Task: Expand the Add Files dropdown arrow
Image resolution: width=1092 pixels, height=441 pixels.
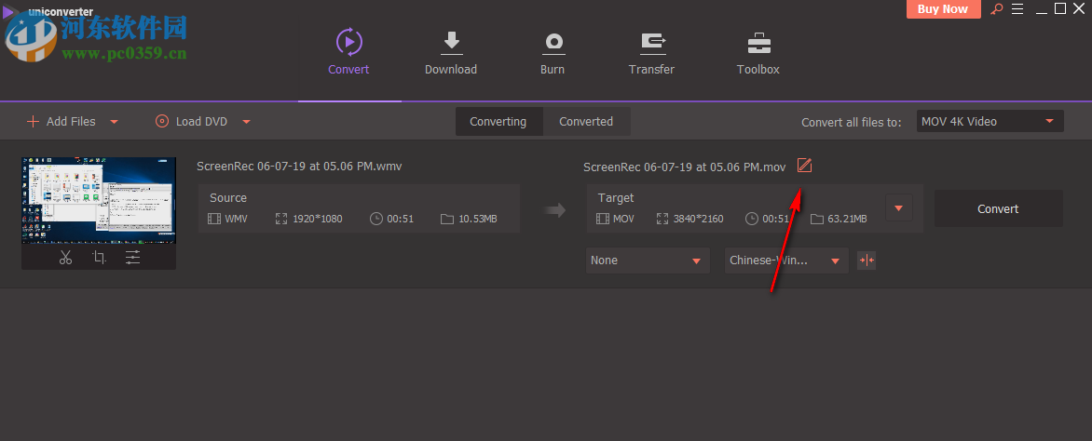Action: pyautogui.click(x=114, y=123)
